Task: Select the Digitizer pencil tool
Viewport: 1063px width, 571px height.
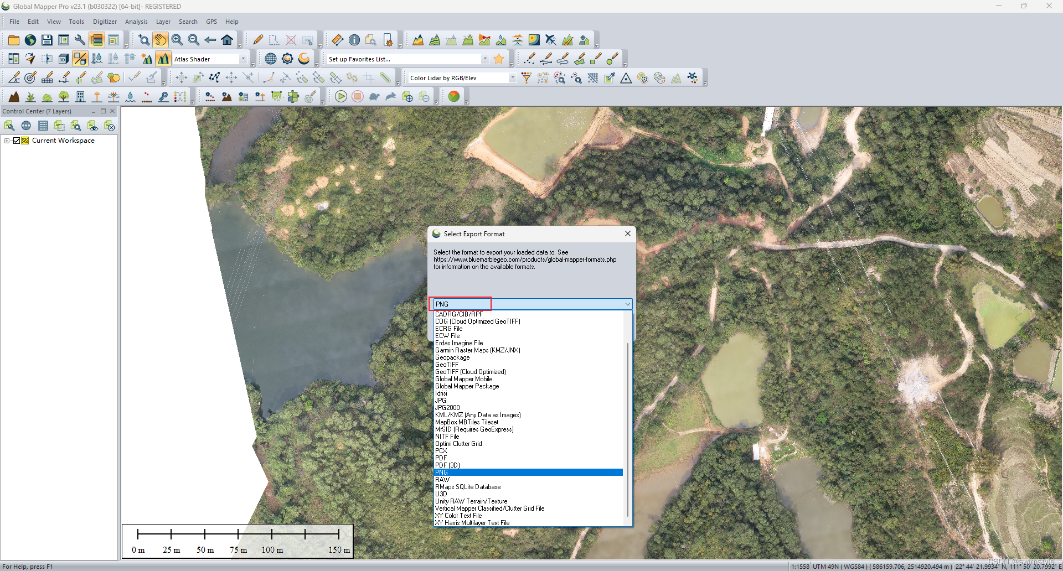Action: coord(258,40)
